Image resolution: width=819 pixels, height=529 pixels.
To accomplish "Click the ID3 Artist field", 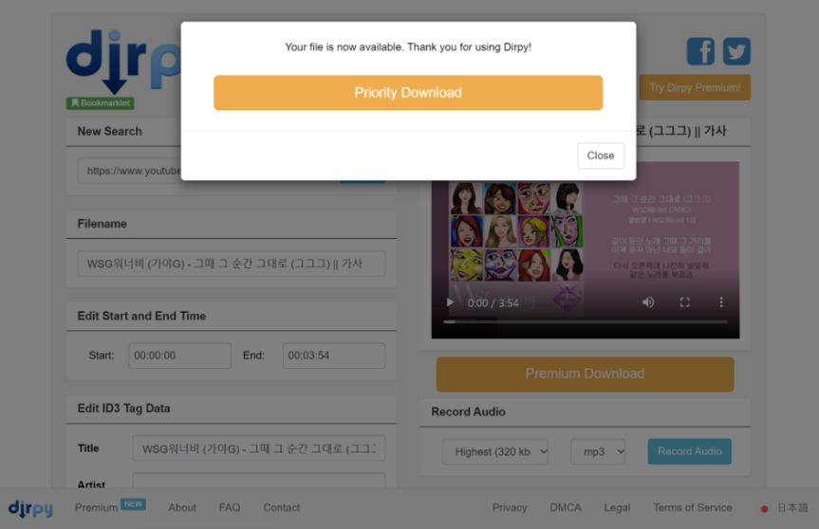I will 259,481.
